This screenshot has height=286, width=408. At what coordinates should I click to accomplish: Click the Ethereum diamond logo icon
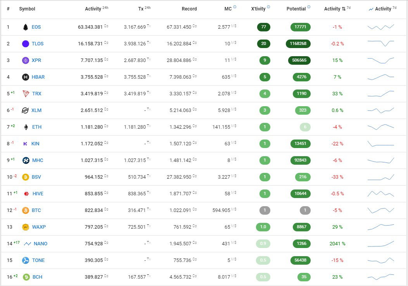[x=26, y=127]
